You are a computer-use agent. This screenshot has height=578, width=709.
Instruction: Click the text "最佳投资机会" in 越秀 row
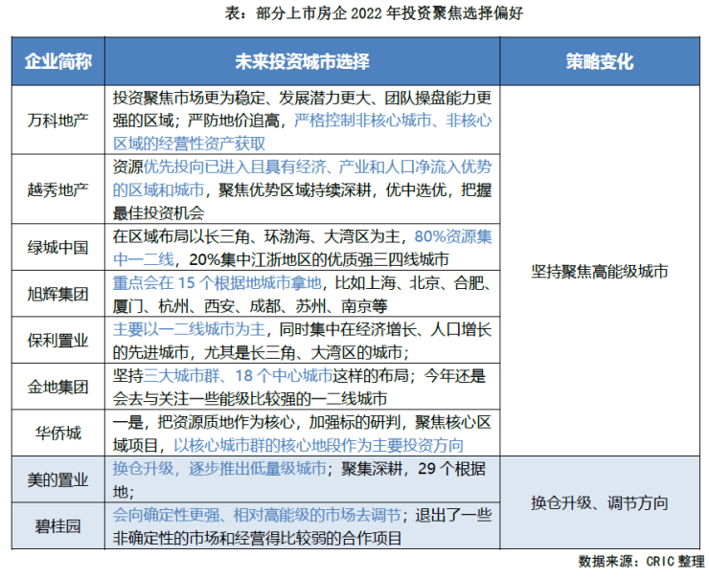(x=158, y=213)
